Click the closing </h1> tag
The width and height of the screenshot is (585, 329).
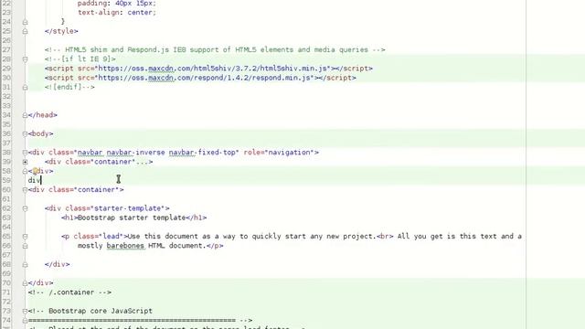pos(196,218)
